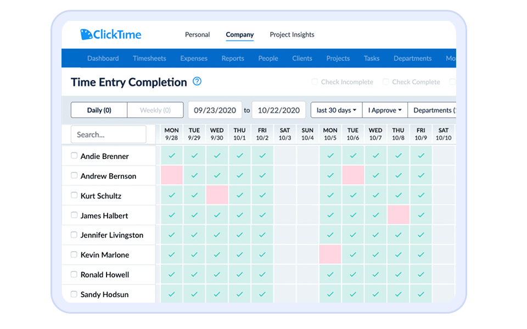Click Kevin Marlone's pink cell on Mon 10/5
This screenshot has width=527, height=329.
(x=330, y=254)
